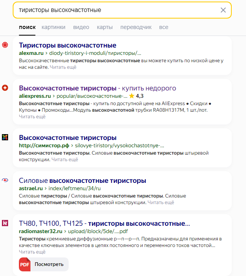Click the alexma.ru red gear favicon
This screenshot has height=276, width=246.
(5, 45)
